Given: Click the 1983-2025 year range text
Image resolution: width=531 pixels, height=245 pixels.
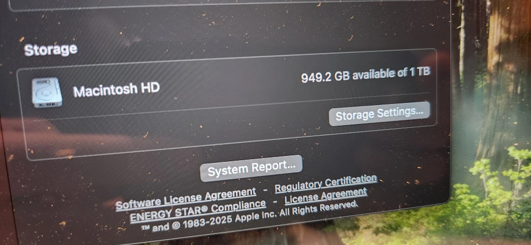Looking at the screenshot, I should click(207, 222).
